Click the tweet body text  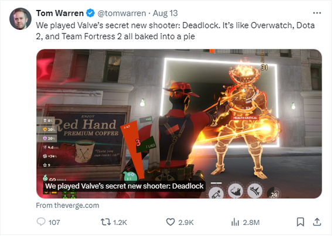(x=175, y=31)
